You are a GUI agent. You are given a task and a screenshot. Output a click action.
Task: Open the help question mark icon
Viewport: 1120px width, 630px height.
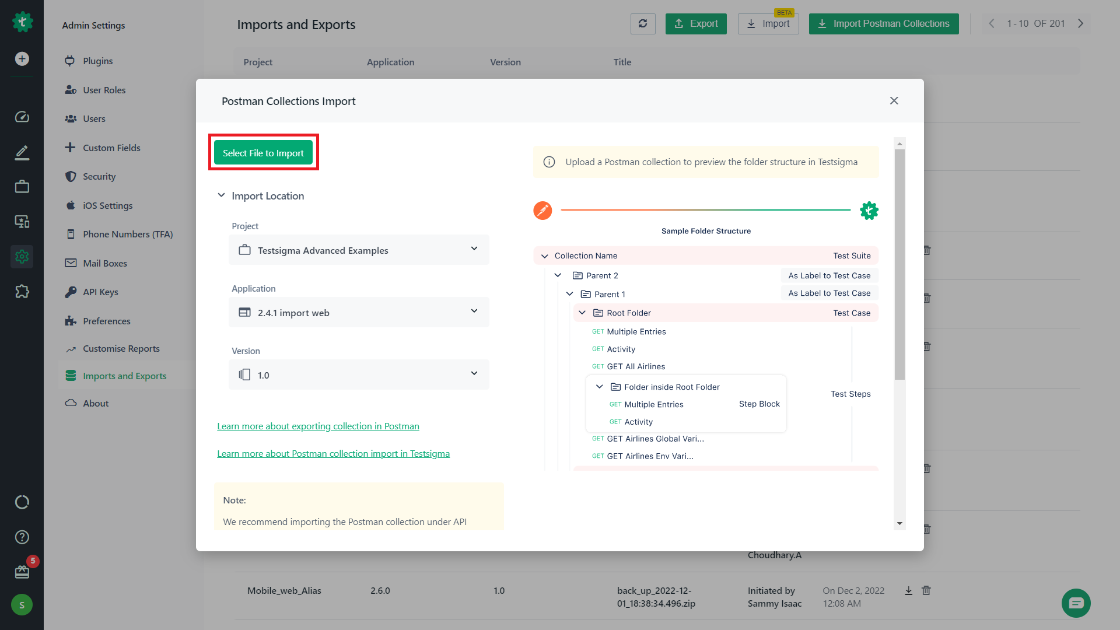22,537
